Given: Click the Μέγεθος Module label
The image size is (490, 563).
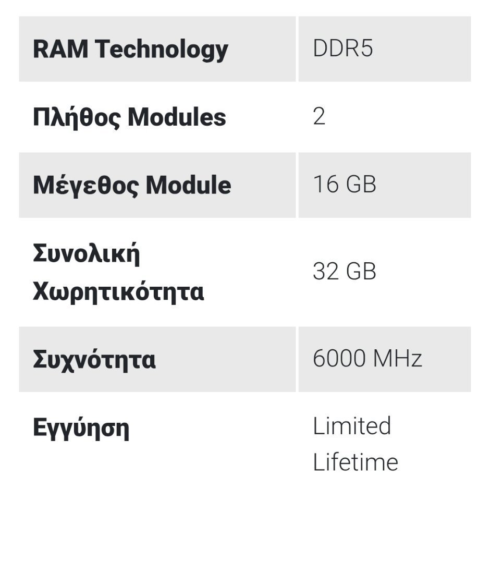Looking at the screenshot, I should click(x=132, y=185).
